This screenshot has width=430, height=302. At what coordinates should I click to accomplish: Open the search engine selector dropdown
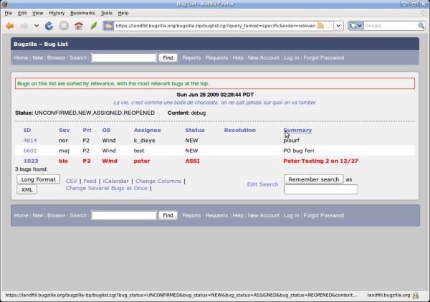point(355,26)
